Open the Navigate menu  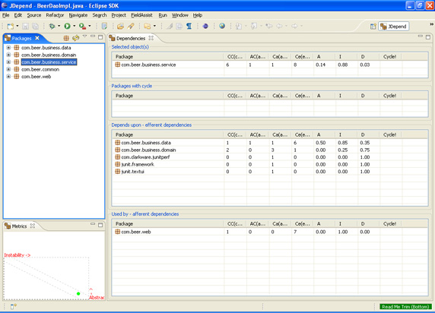click(x=78, y=15)
